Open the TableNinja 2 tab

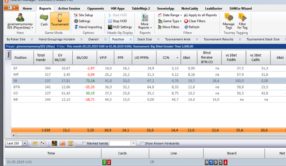coord(141,9)
